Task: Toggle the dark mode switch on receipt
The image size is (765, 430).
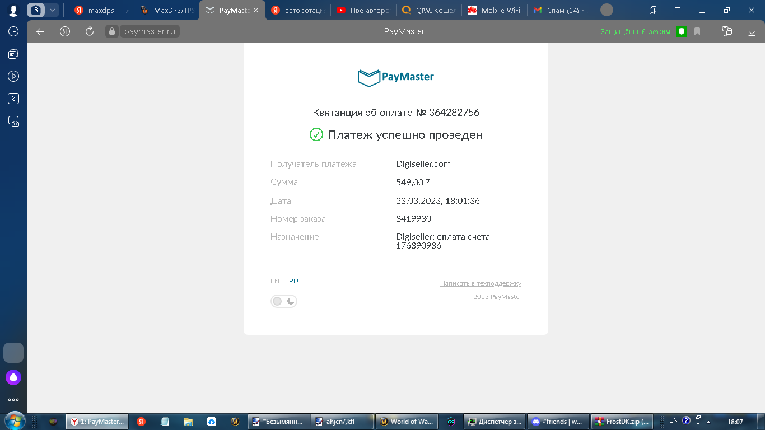Action: click(x=284, y=301)
